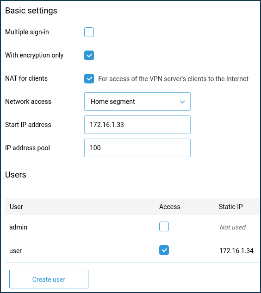Screen dimensions: 261x293
Task: Click the Static IP column header
Action: [x=231, y=207]
